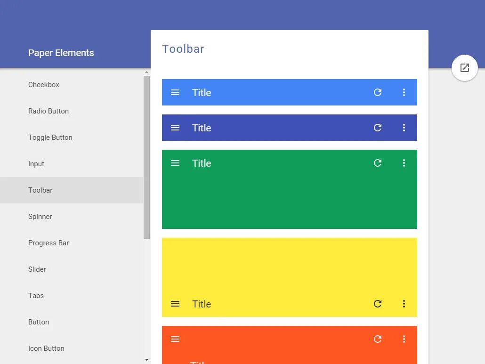Image resolution: width=485 pixels, height=364 pixels.
Task: Click sidebar scrollbar down arrow
Action: [x=146, y=360]
